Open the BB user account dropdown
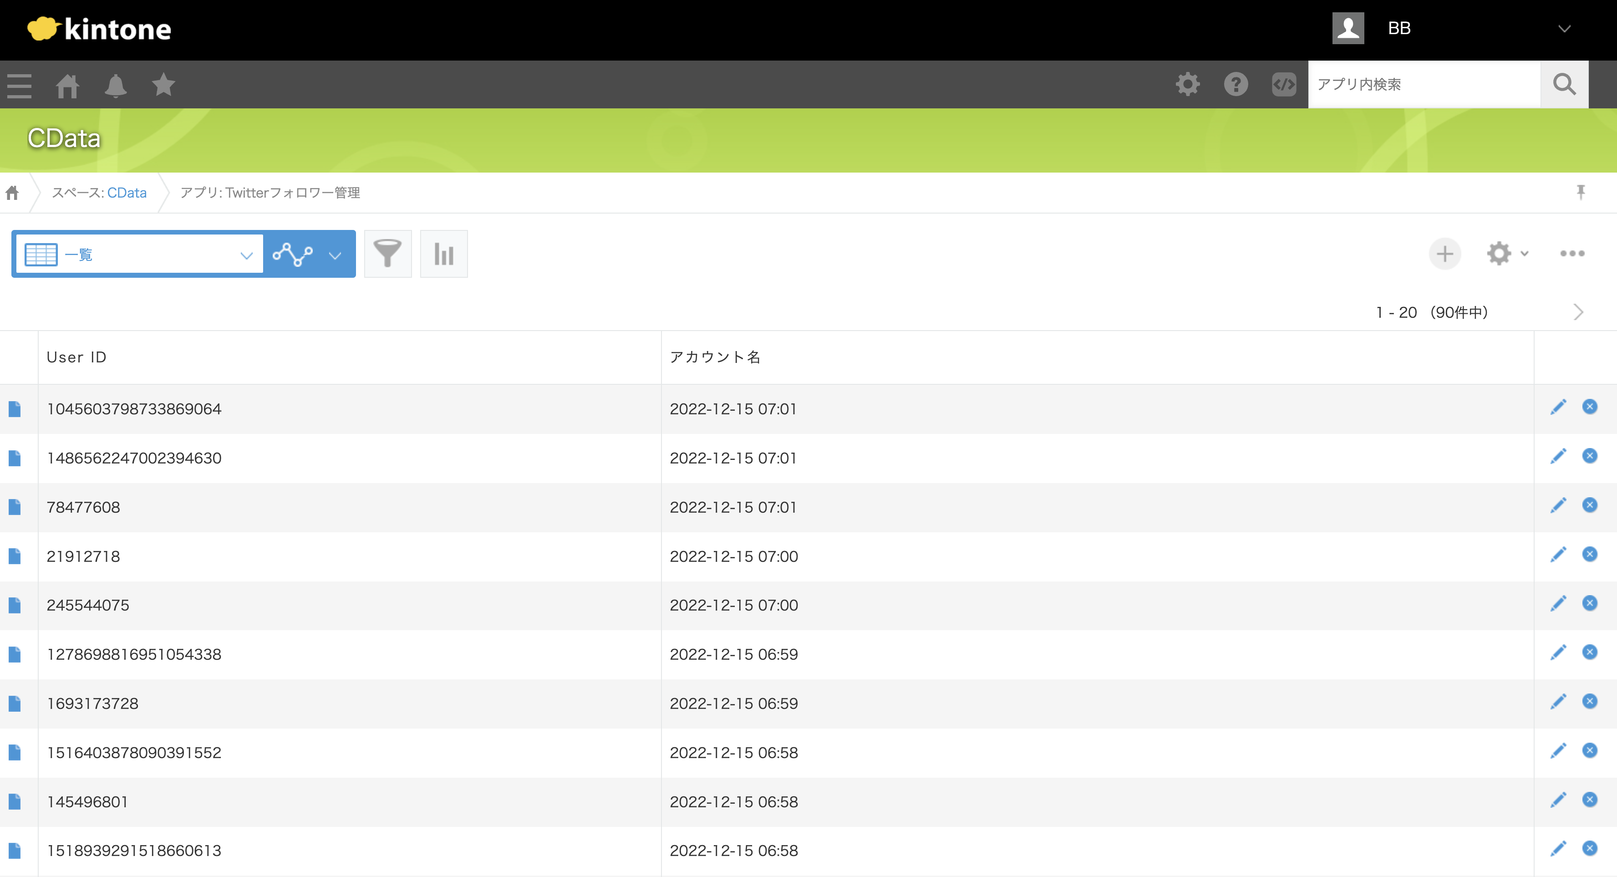This screenshot has width=1617, height=877. point(1564,29)
